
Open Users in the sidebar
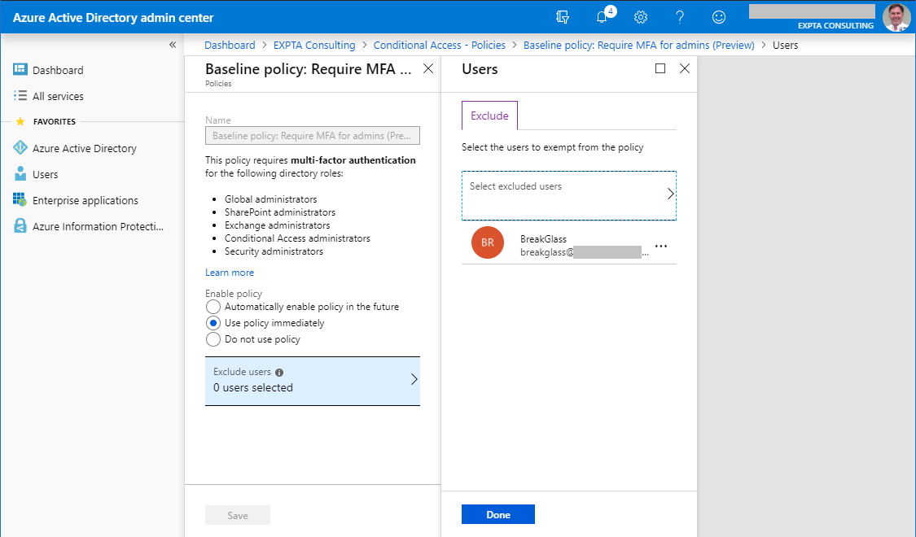click(x=45, y=174)
